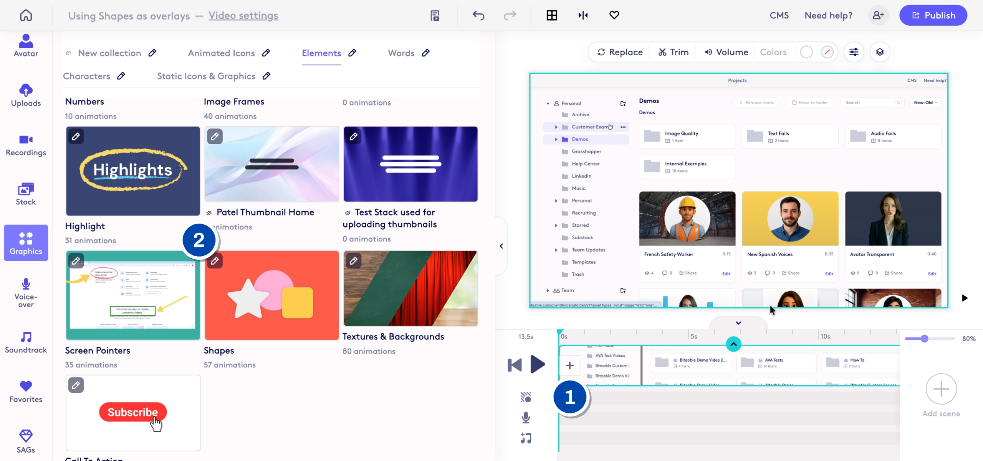Switch to the Words tab
The width and height of the screenshot is (983, 461).
coord(401,53)
